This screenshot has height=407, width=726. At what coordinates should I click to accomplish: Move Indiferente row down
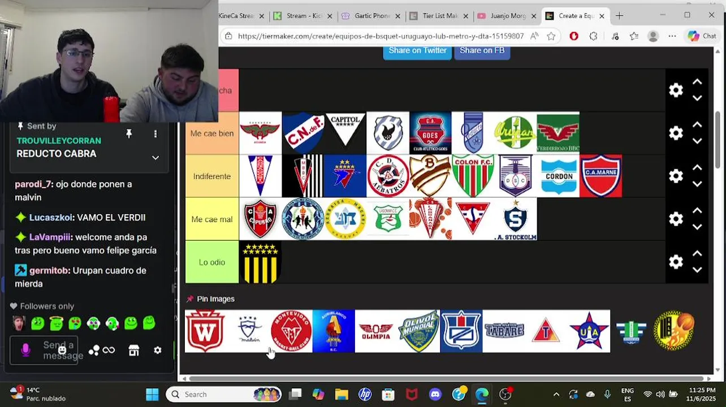(x=697, y=184)
